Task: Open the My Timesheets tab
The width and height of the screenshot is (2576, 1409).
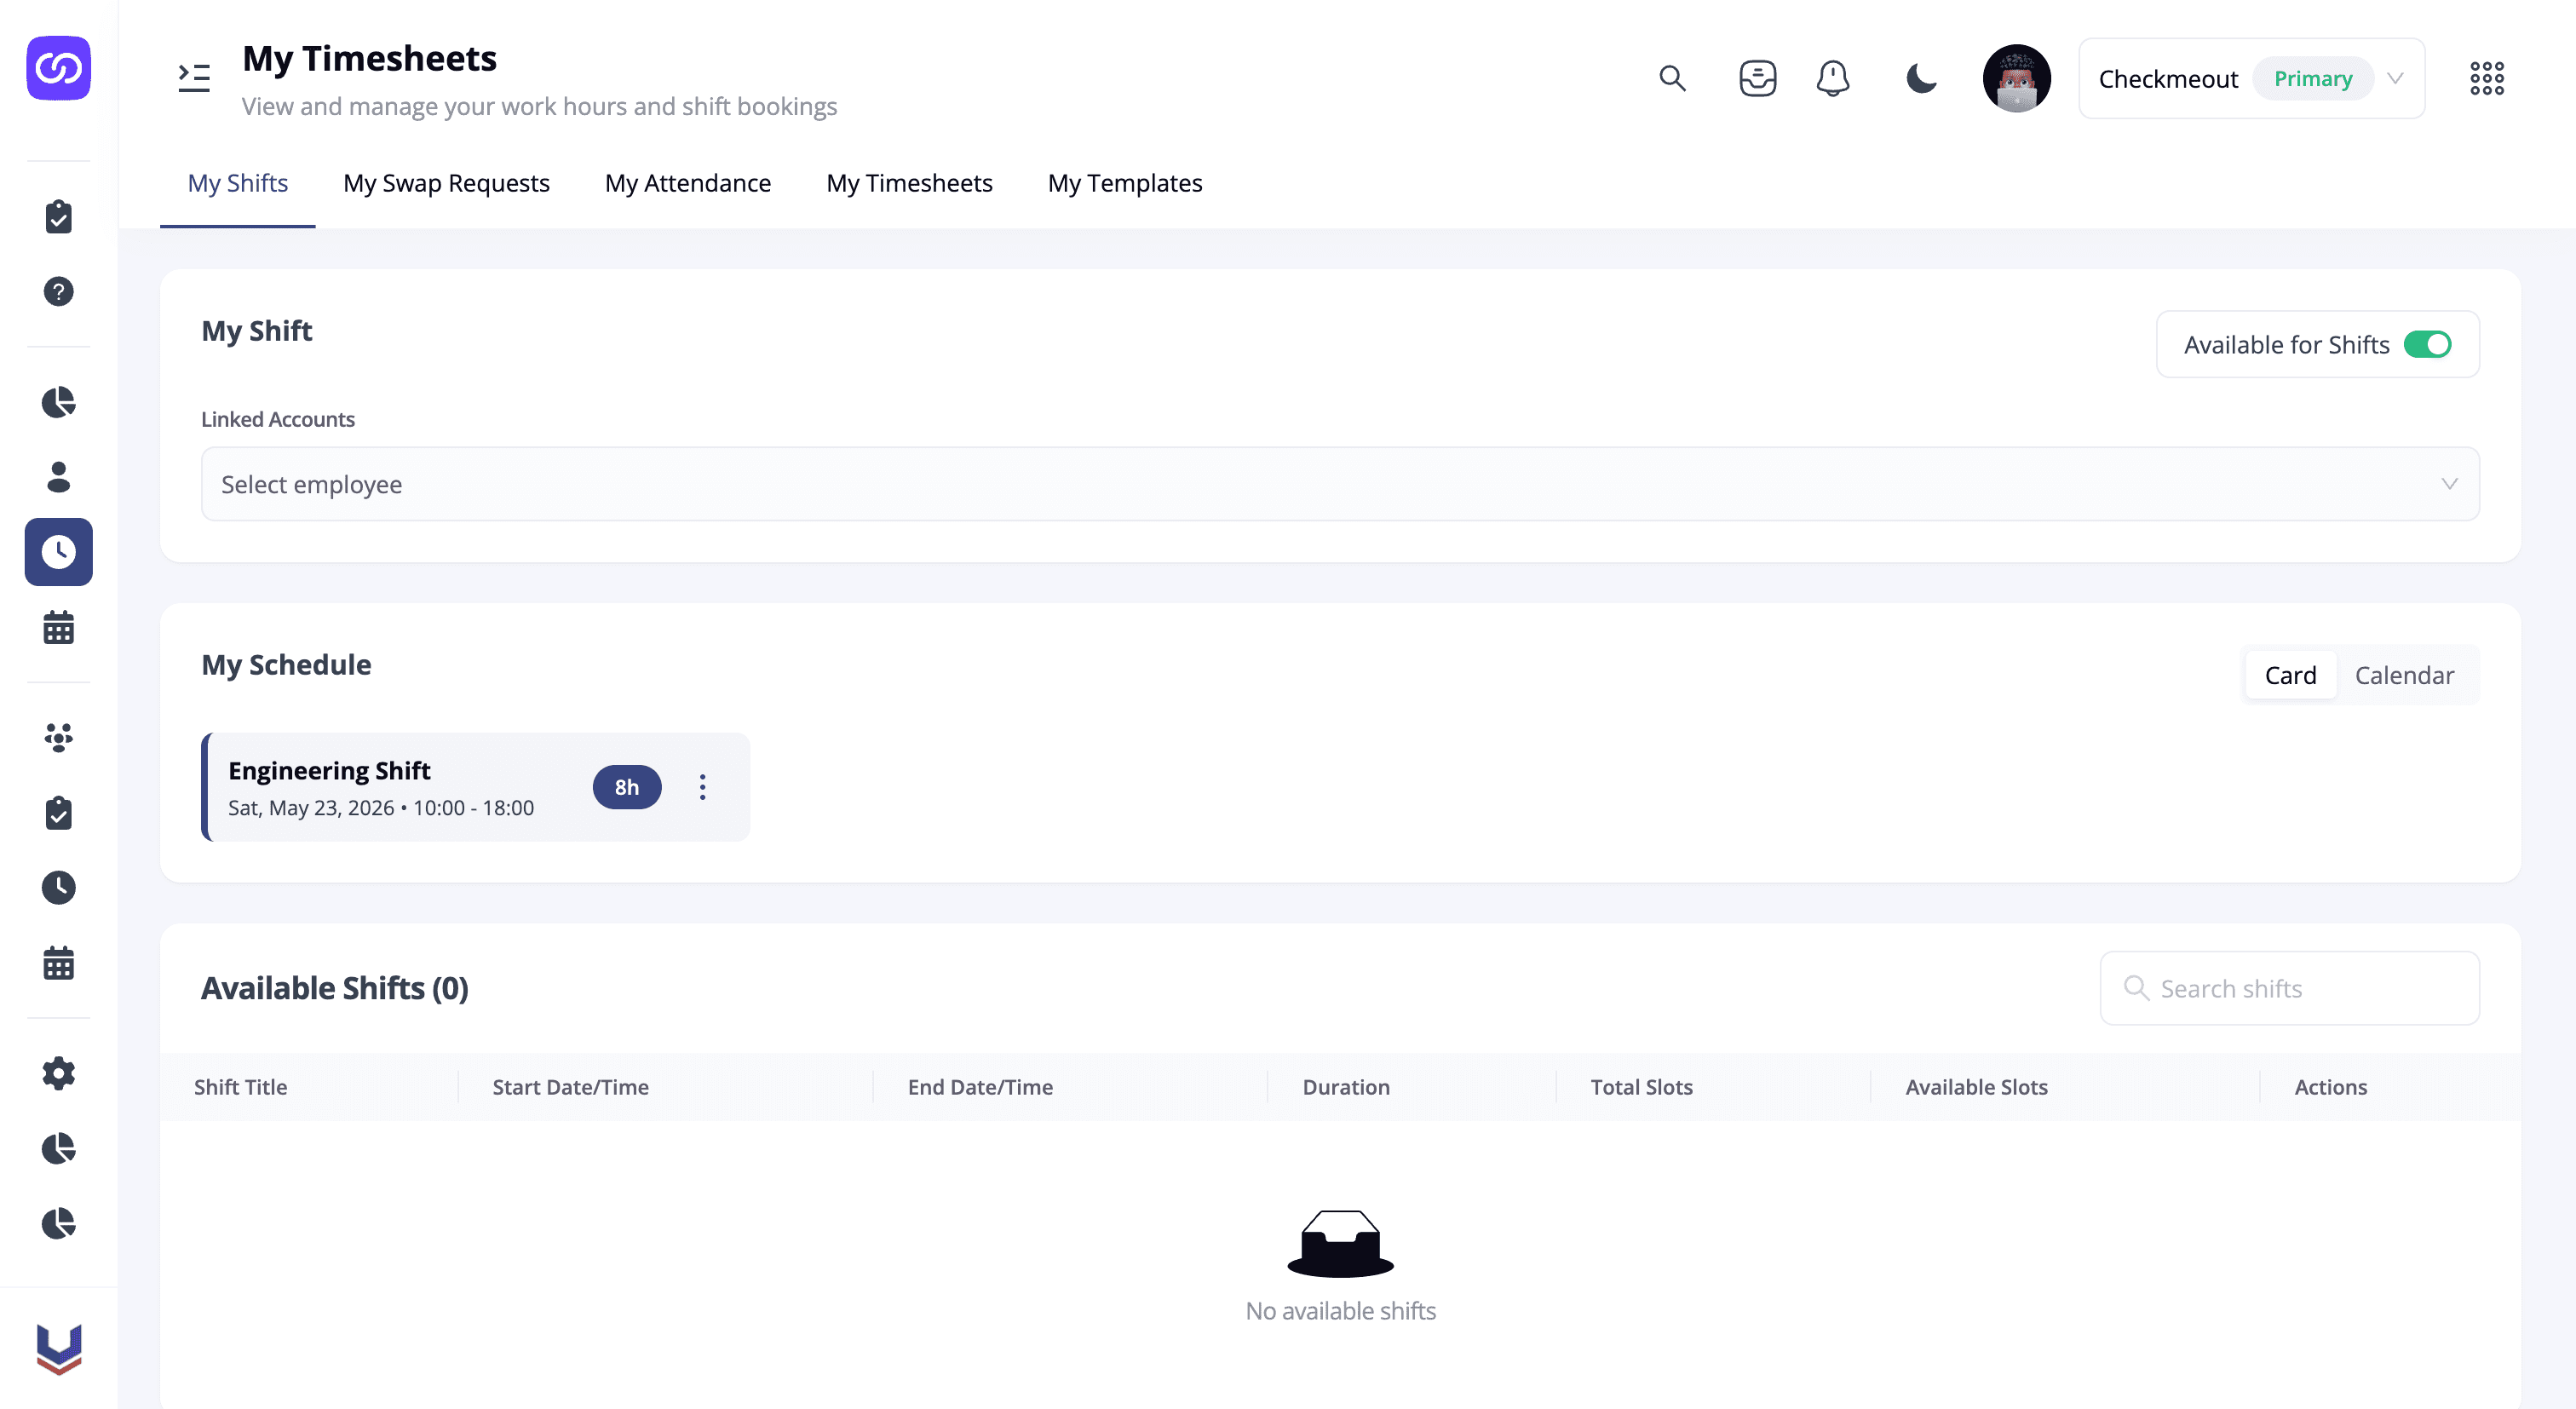Action: 909,183
